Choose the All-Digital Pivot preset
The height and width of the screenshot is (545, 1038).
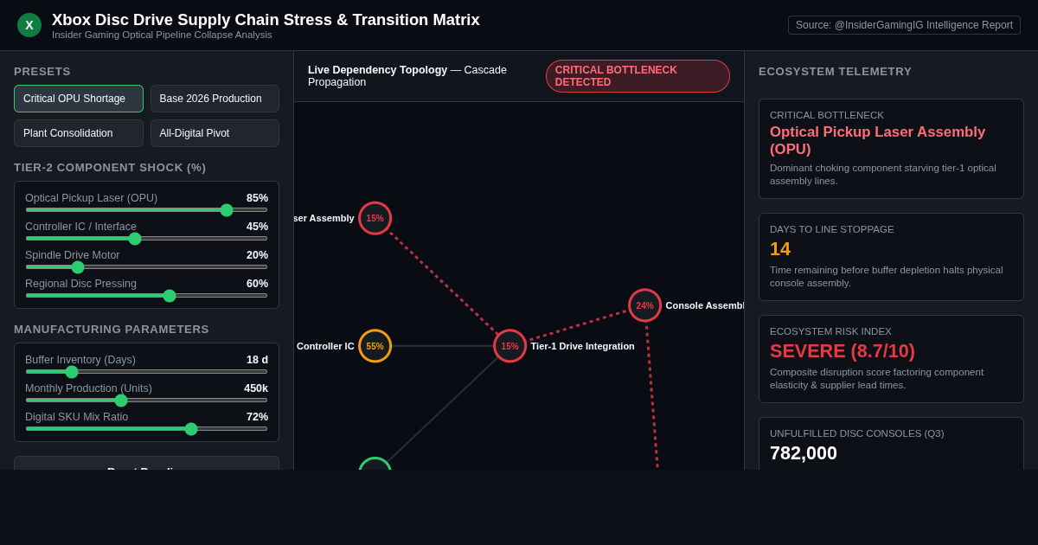(215, 133)
